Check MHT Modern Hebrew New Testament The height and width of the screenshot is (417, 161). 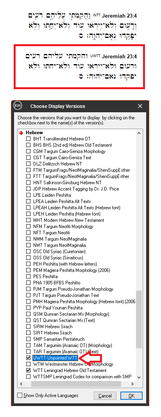(x=28, y=220)
